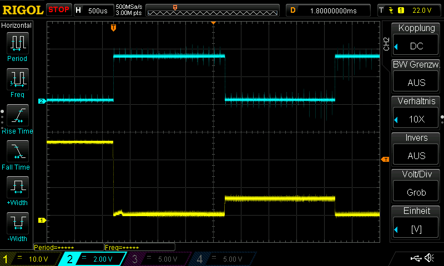
Task: Select the Freq measurement icon
Action: (x=17, y=79)
